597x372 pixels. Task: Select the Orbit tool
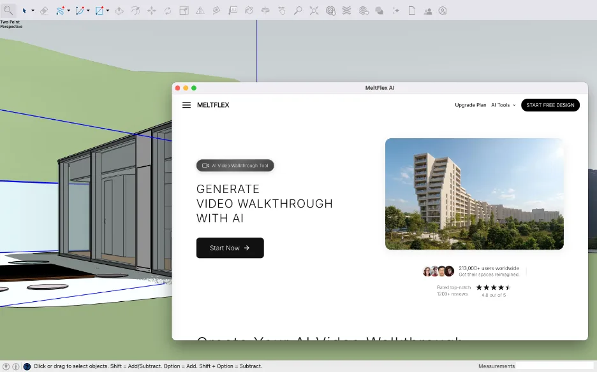tap(265, 11)
